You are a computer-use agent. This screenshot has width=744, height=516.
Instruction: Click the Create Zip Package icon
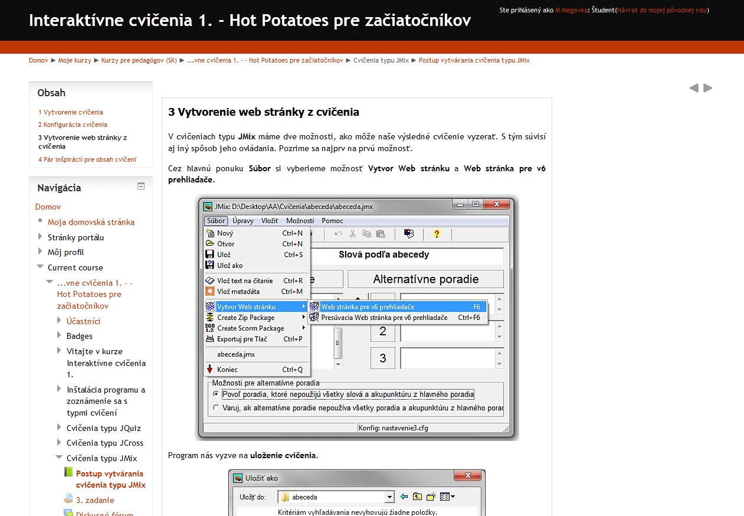click(x=210, y=318)
